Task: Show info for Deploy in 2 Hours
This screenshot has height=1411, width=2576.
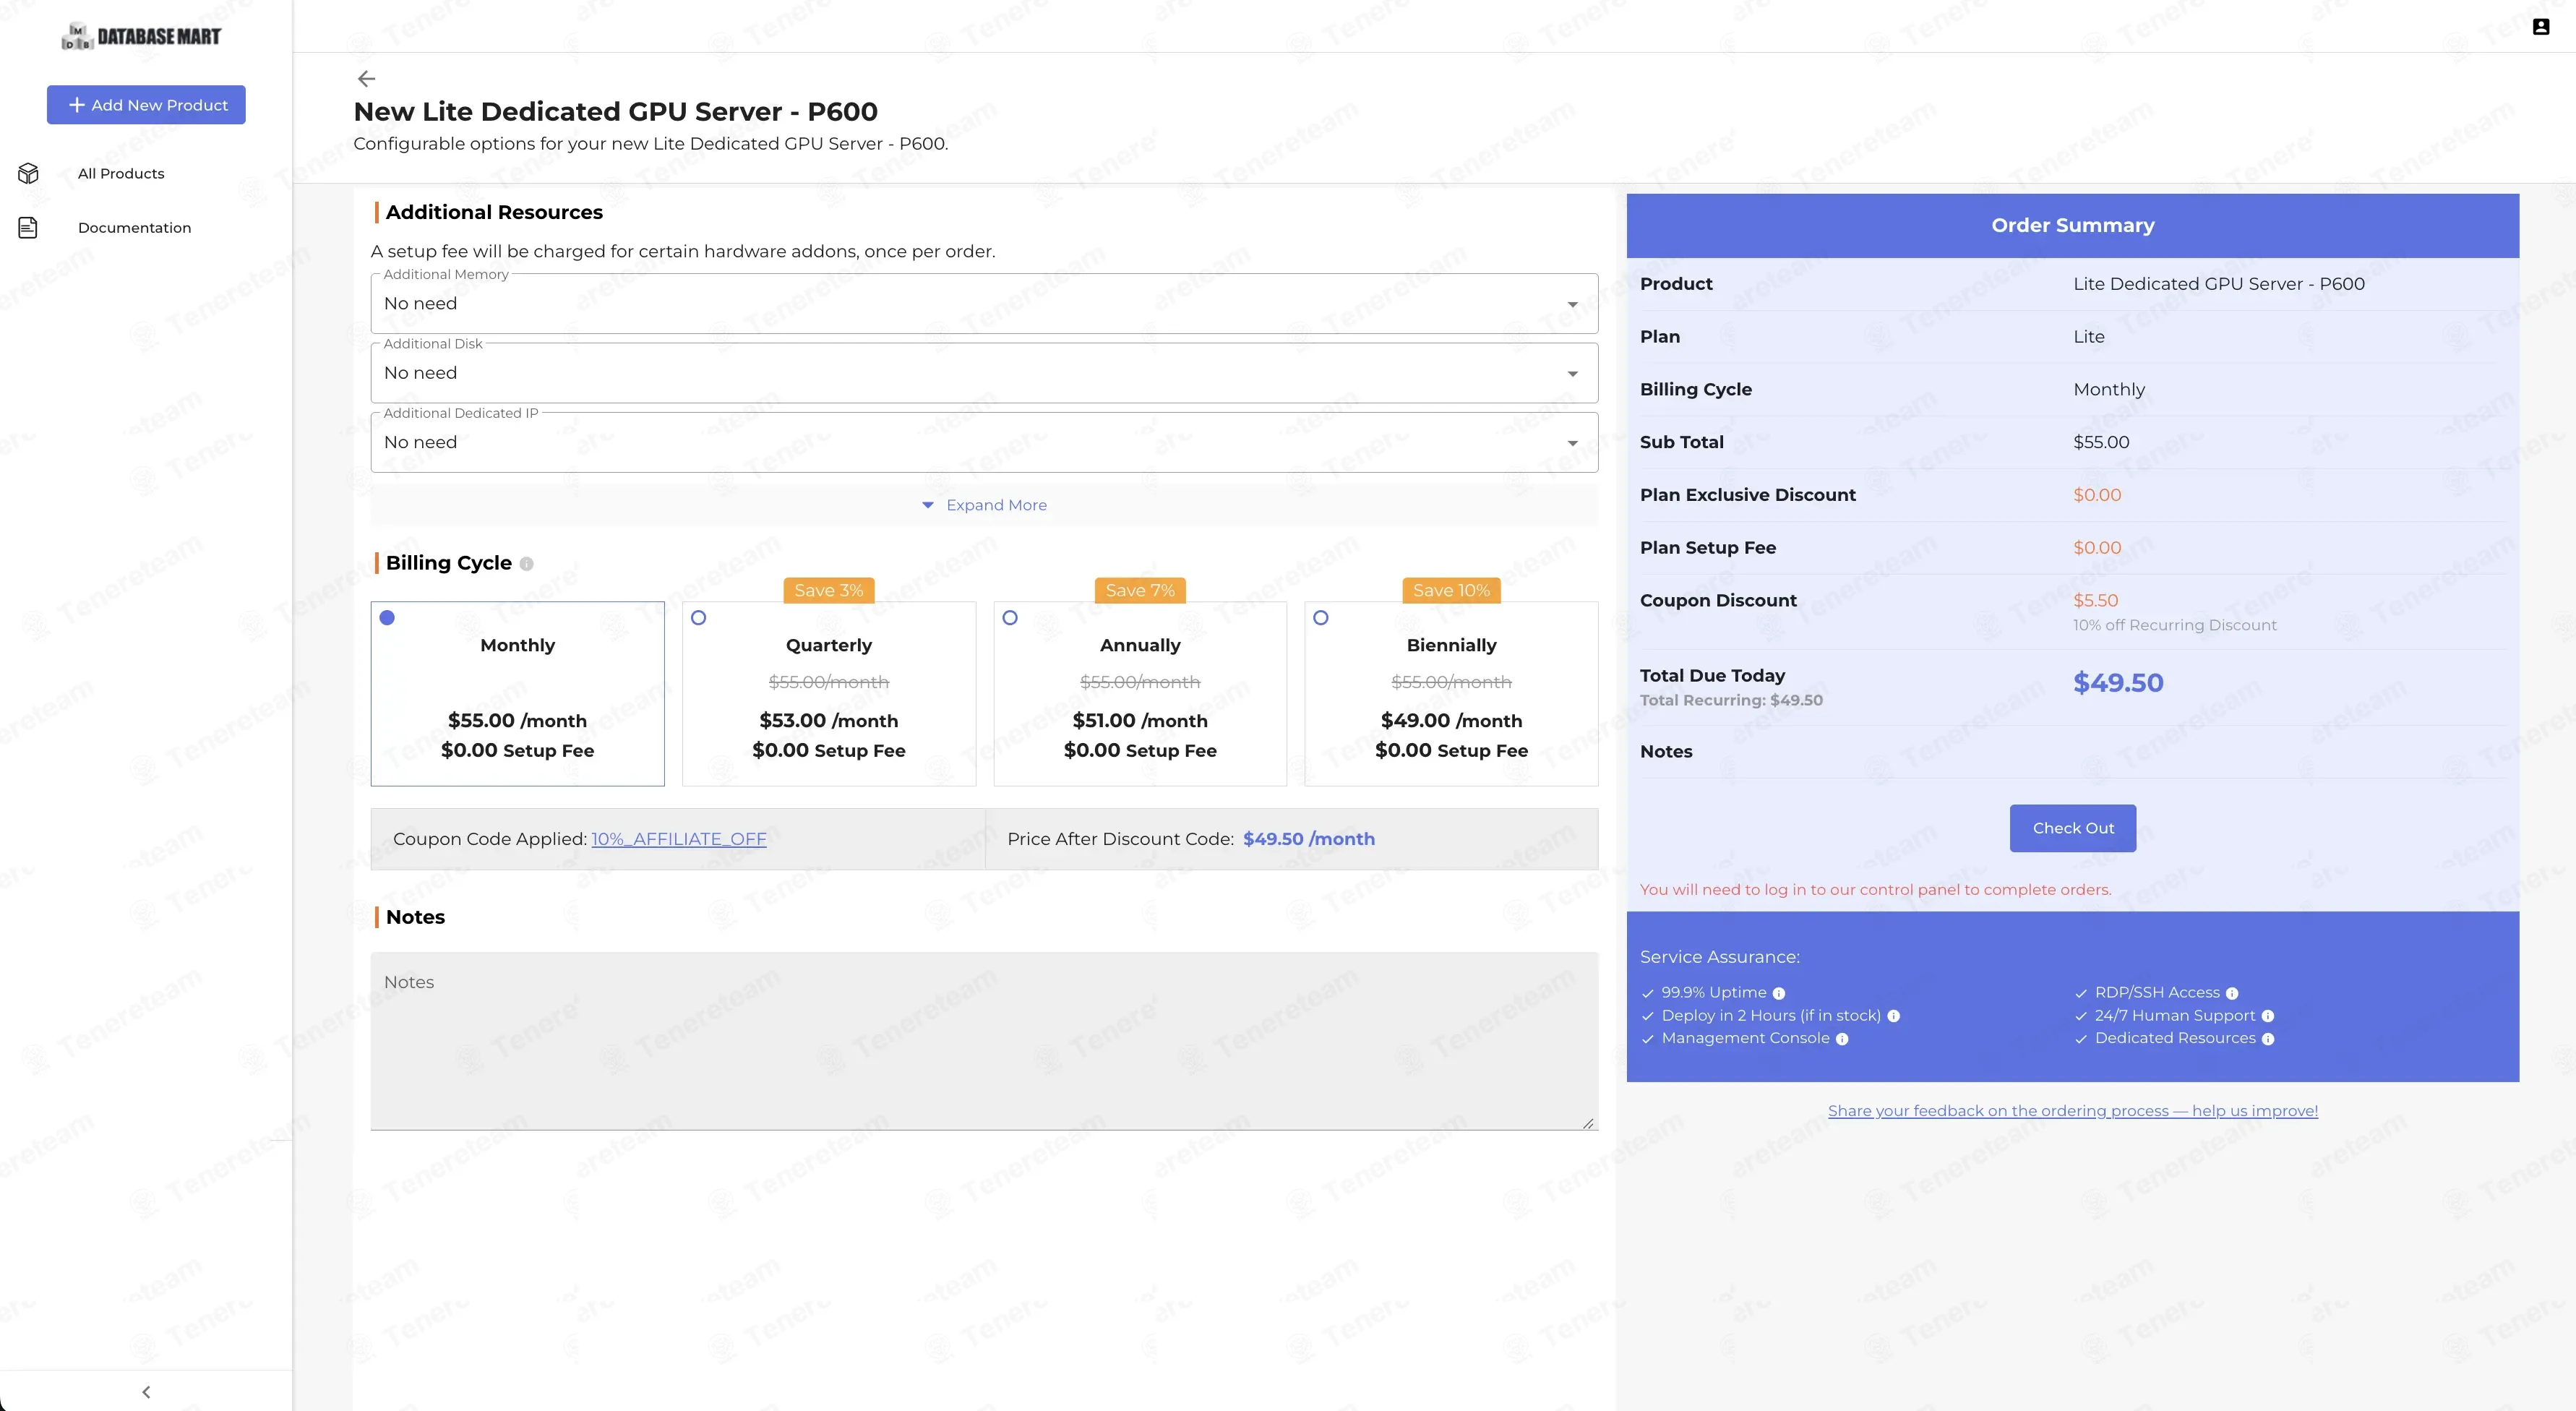Action: [x=1893, y=1016]
